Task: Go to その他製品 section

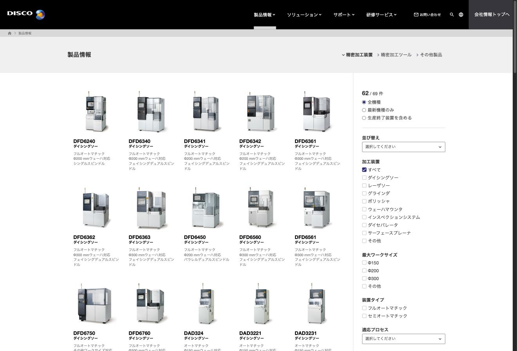Action: coord(429,55)
